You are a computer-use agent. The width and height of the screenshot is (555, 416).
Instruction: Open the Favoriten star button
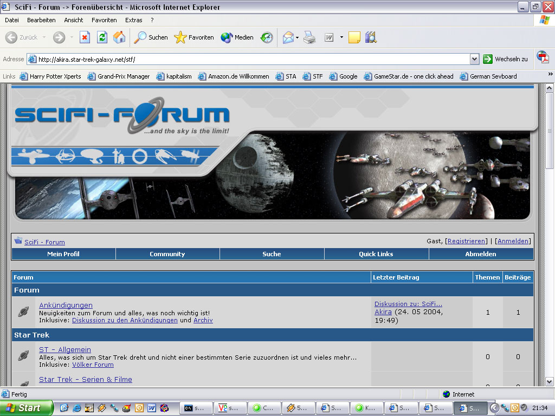193,37
